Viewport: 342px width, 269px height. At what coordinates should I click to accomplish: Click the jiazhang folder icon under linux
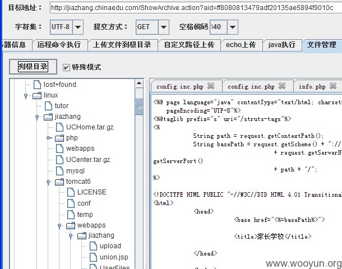click(48, 117)
